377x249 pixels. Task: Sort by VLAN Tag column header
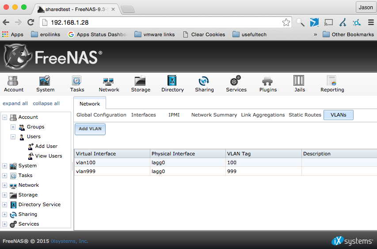coord(263,154)
